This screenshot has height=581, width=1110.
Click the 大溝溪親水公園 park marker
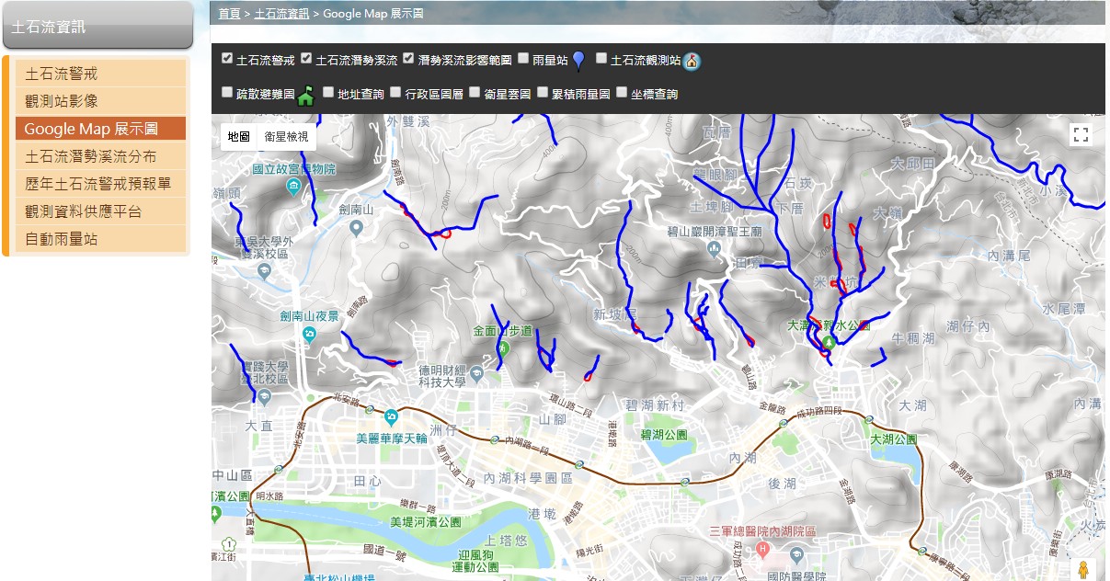pyautogui.click(x=829, y=340)
